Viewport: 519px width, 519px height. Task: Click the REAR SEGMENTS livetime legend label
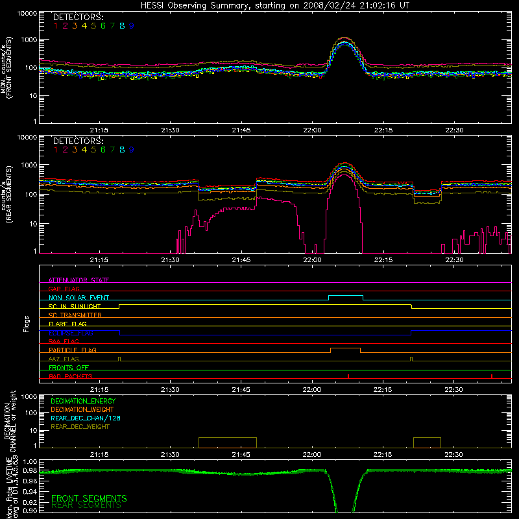click(x=86, y=505)
